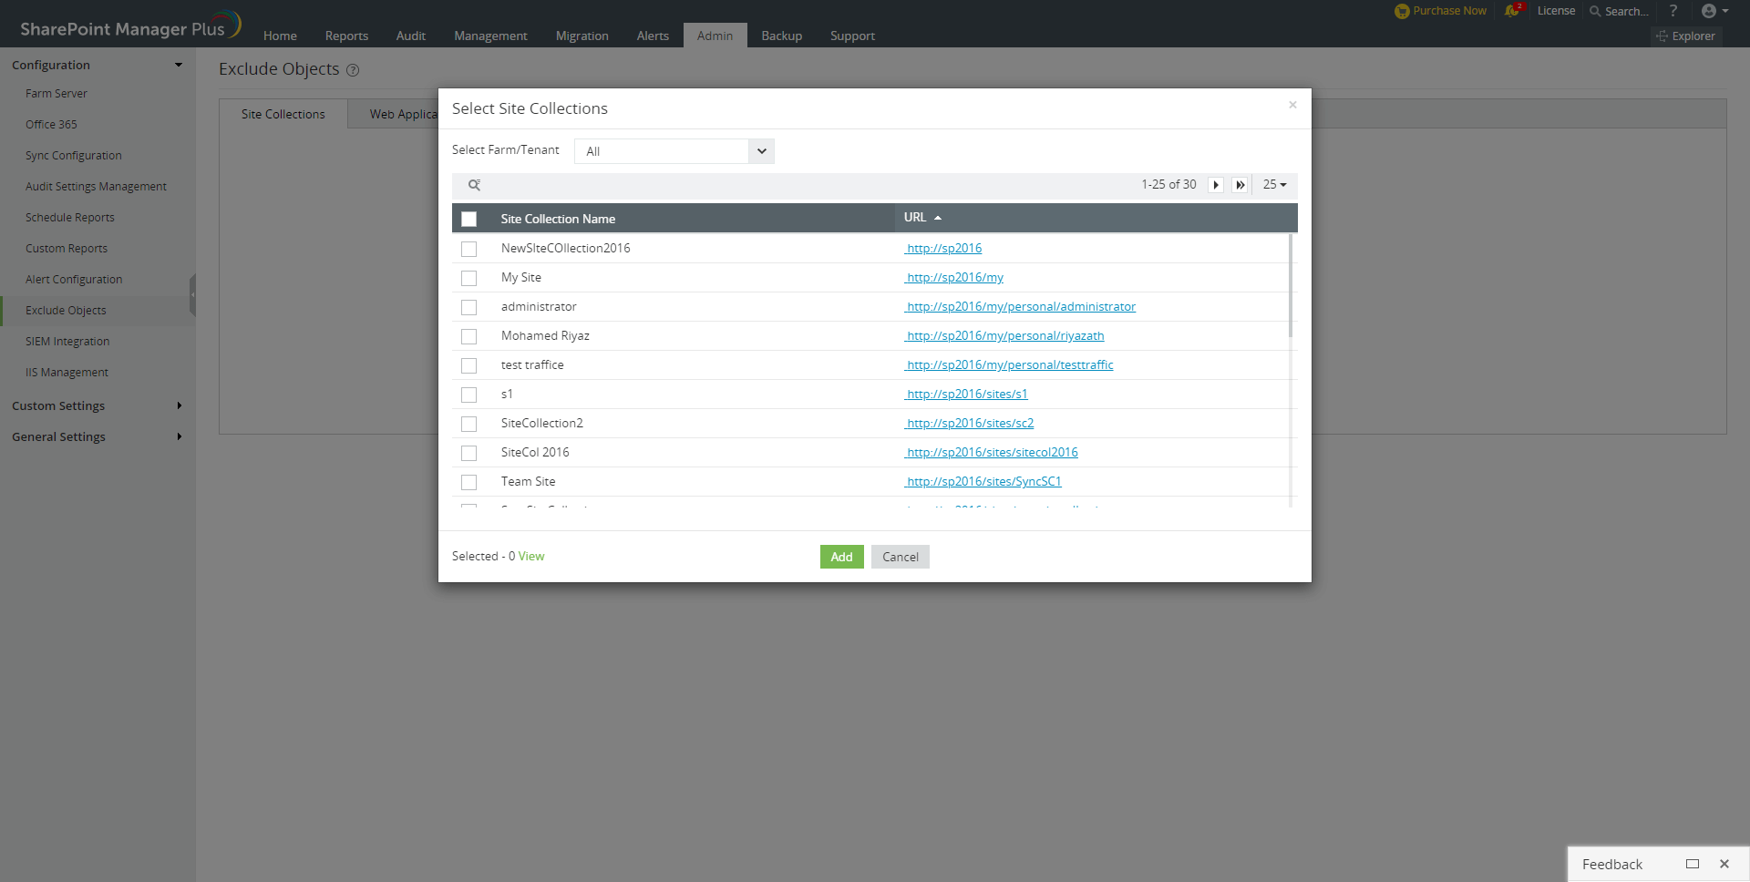Image resolution: width=1750 pixels, height=882 pixels.
Task: Check the Mohamed Riyaz row checkbox
Action: [x=468, y=336]
